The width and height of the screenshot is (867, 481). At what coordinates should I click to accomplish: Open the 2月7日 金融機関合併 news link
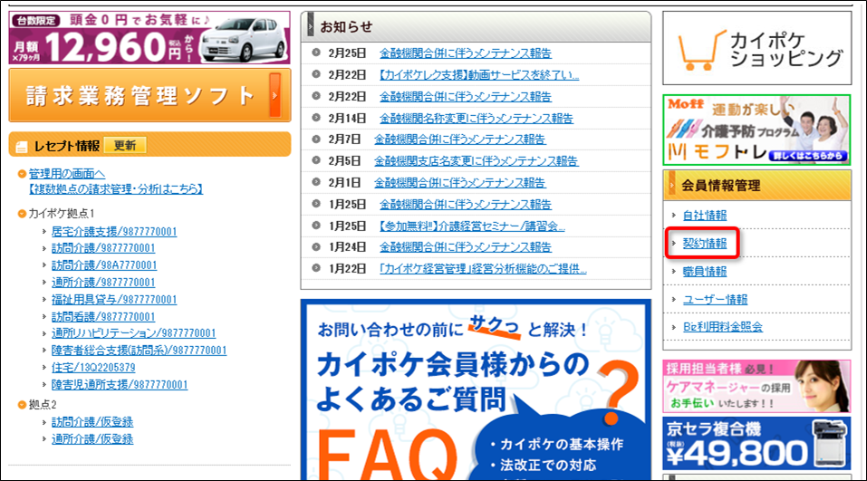(460, 139)
